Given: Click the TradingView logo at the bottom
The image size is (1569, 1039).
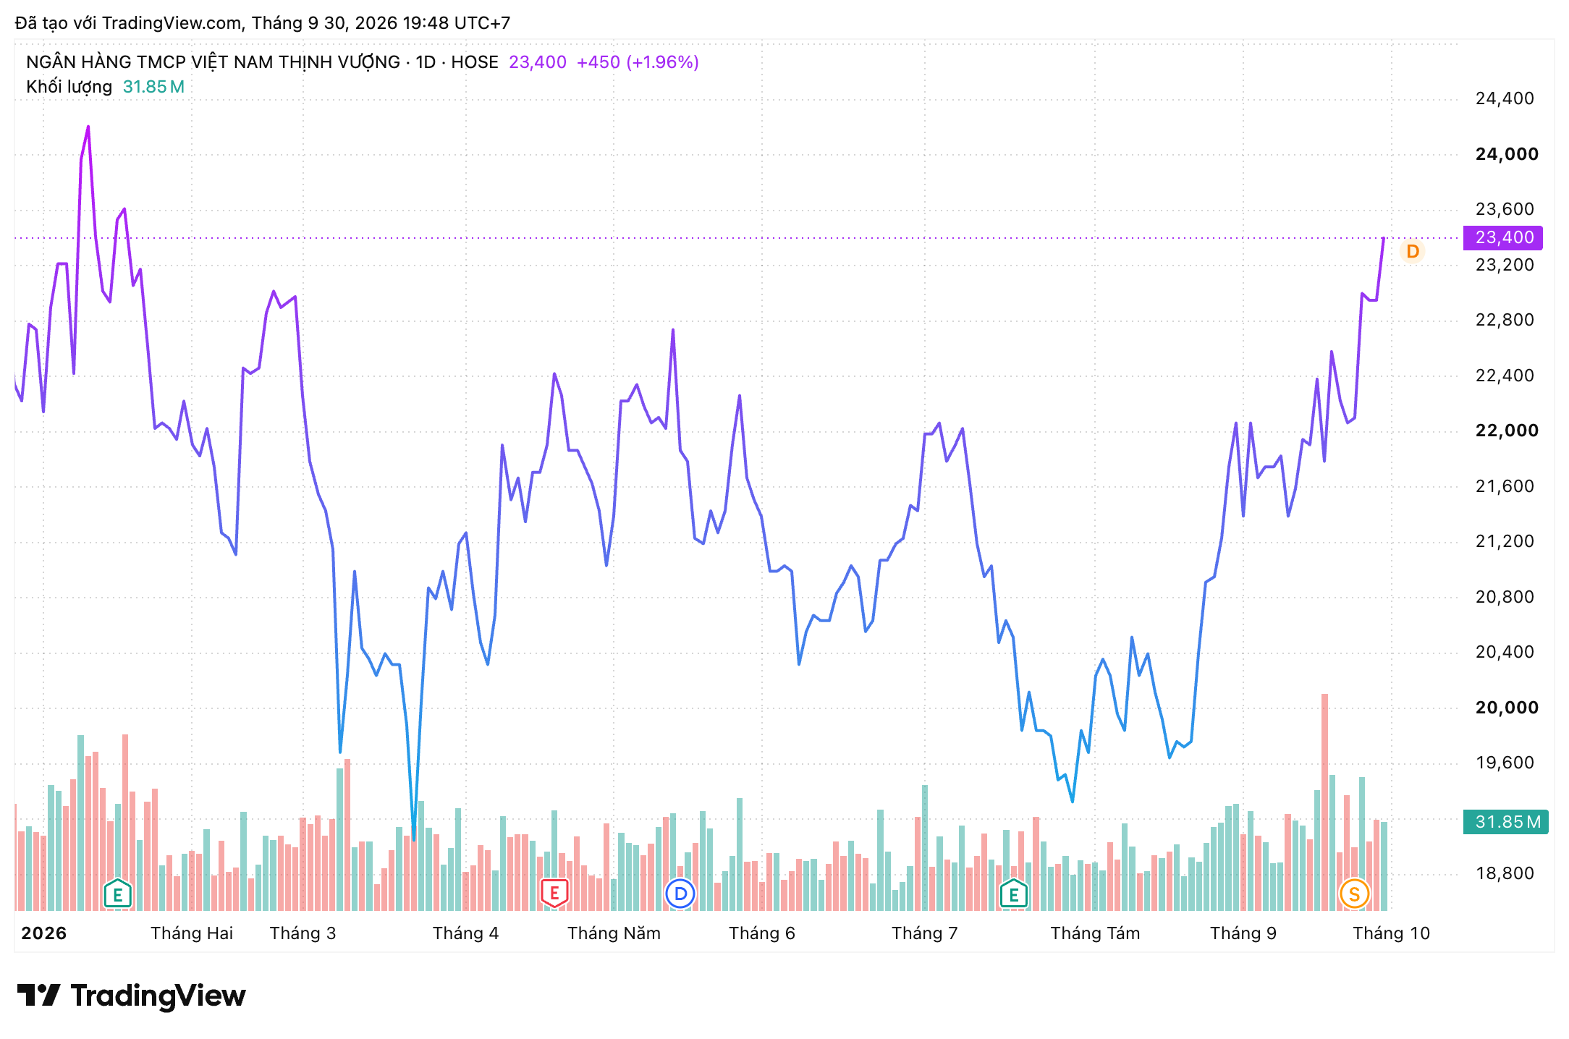Looking at the screenshot, I should (131, 996).
